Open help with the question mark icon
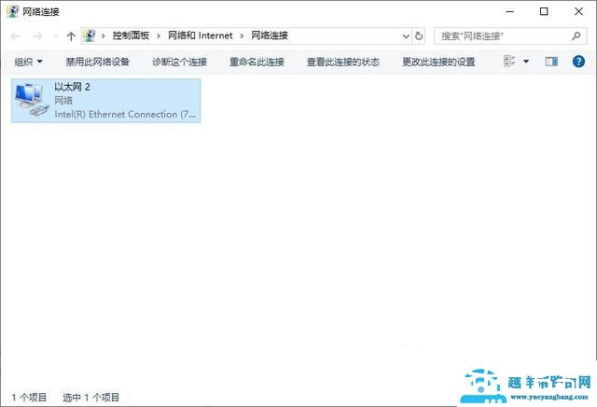597x407 pixels. tap(578, 62)
